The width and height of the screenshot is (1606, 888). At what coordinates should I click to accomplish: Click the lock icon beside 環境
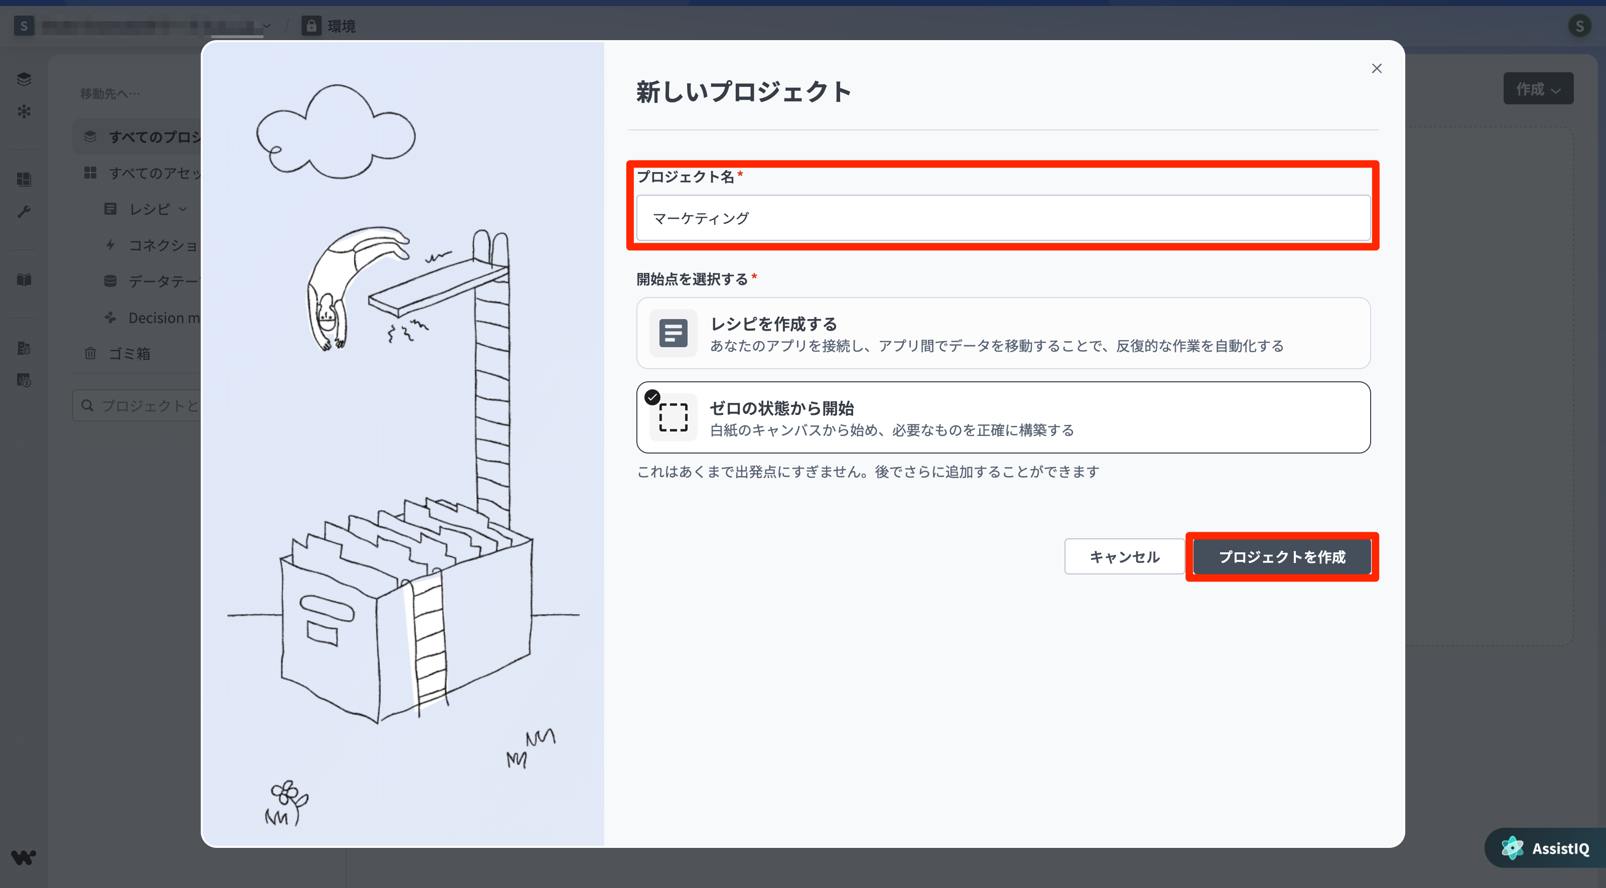[311, 26]
